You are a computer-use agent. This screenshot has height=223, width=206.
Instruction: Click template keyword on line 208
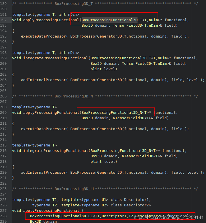(21, 107)
